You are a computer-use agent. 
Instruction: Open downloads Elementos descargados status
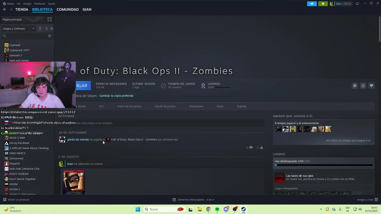193,200
